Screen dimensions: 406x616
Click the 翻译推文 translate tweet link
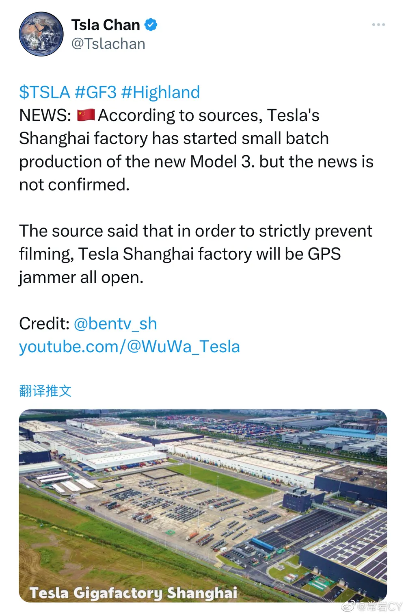coord(45,391)
